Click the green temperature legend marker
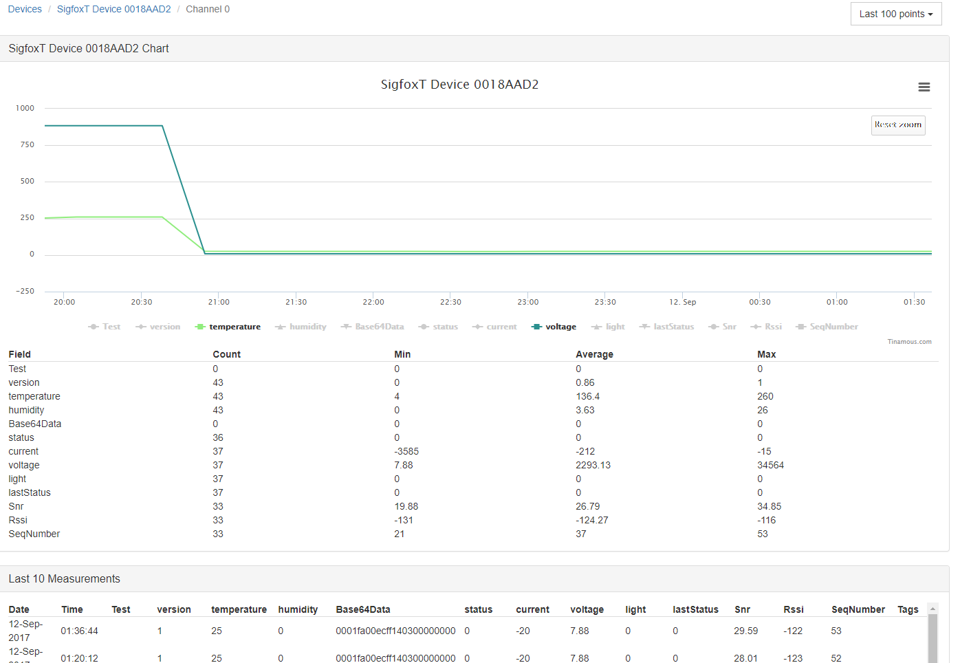Viewport: 971px width, 663px height. coord(200,327)
